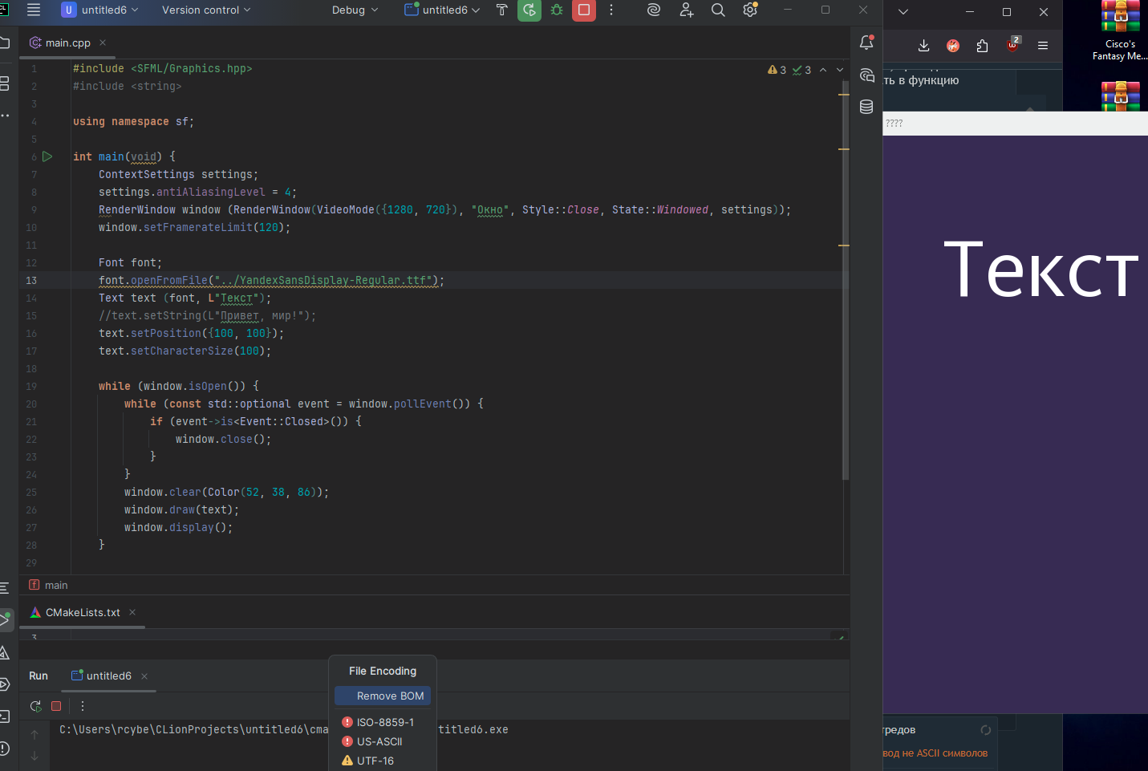
Task: Open IDE settings gear icon
Action: [750, 10]
